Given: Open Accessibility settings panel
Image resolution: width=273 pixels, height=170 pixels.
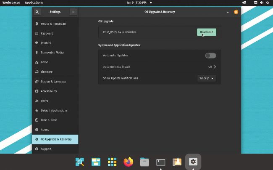Looking at the screenshot, I should tap(49, 91).
